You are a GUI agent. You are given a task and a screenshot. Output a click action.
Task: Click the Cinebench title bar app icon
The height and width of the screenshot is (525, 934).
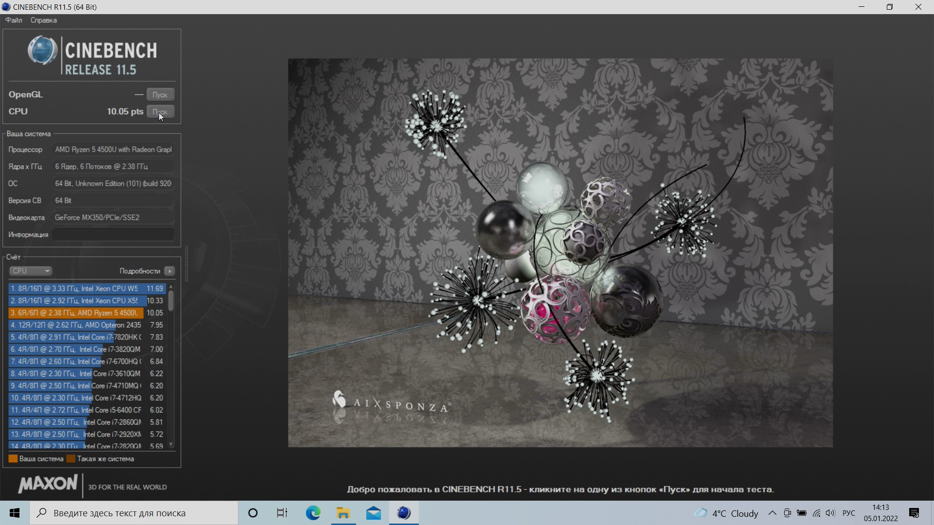coord(6,7)
